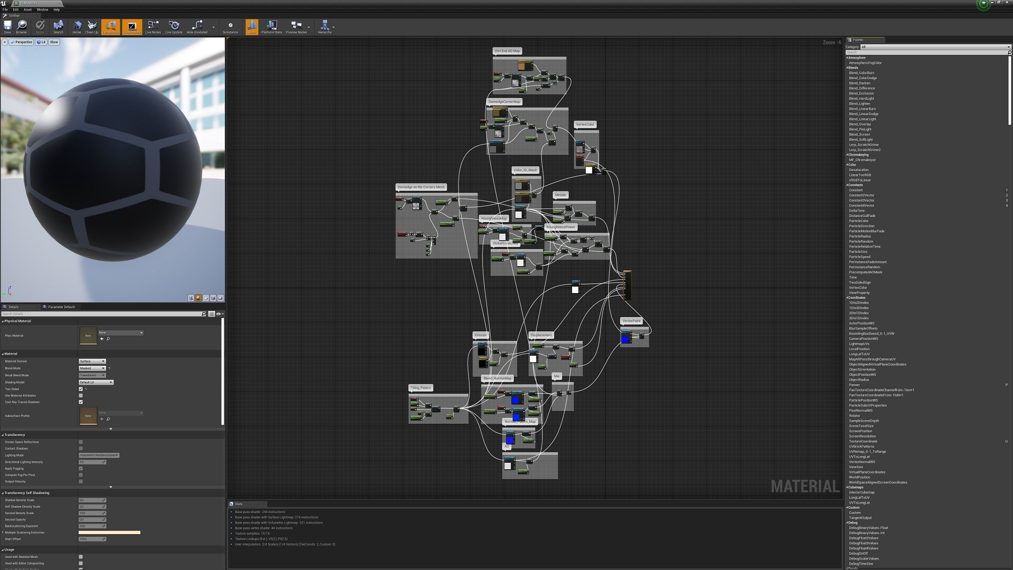Click the Preview Nodes toolbar icon
The width and height of the screenshot is (1013, 570).
(x=296, y=27)
